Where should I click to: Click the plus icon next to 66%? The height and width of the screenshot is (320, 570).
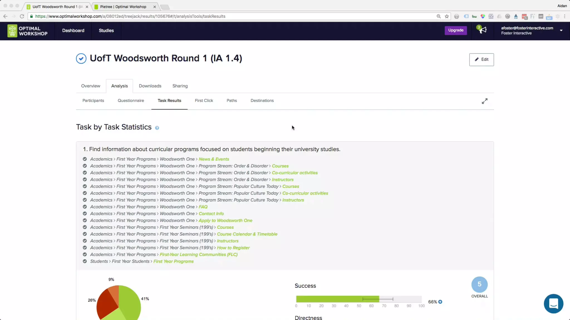click(x=440, y=302)
